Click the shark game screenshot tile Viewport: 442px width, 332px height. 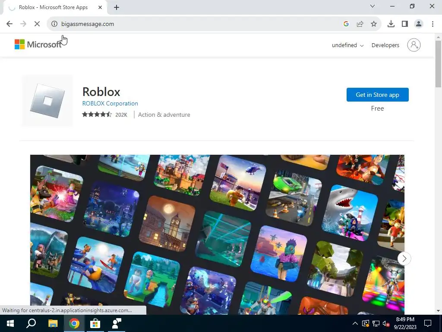350,213
